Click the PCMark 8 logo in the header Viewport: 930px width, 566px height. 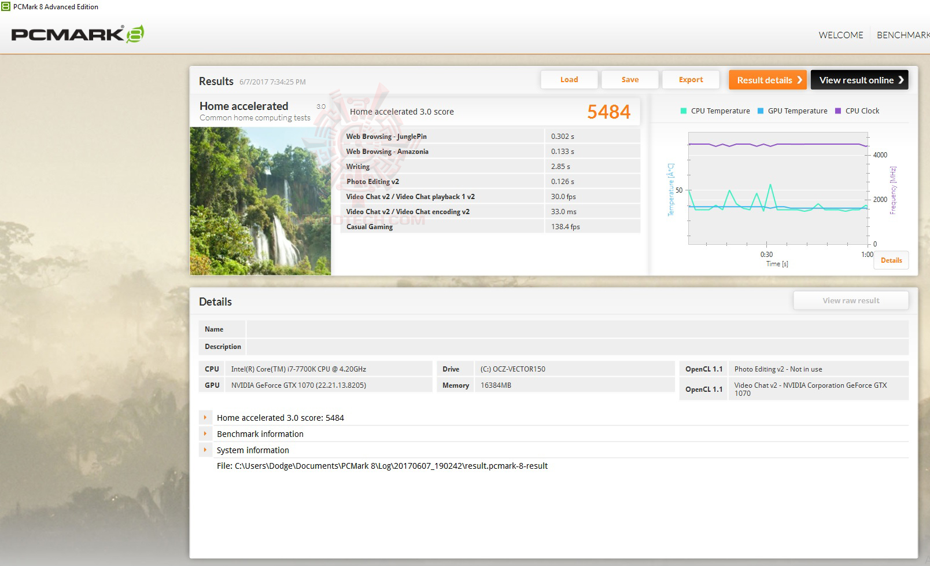pos(75,34)
